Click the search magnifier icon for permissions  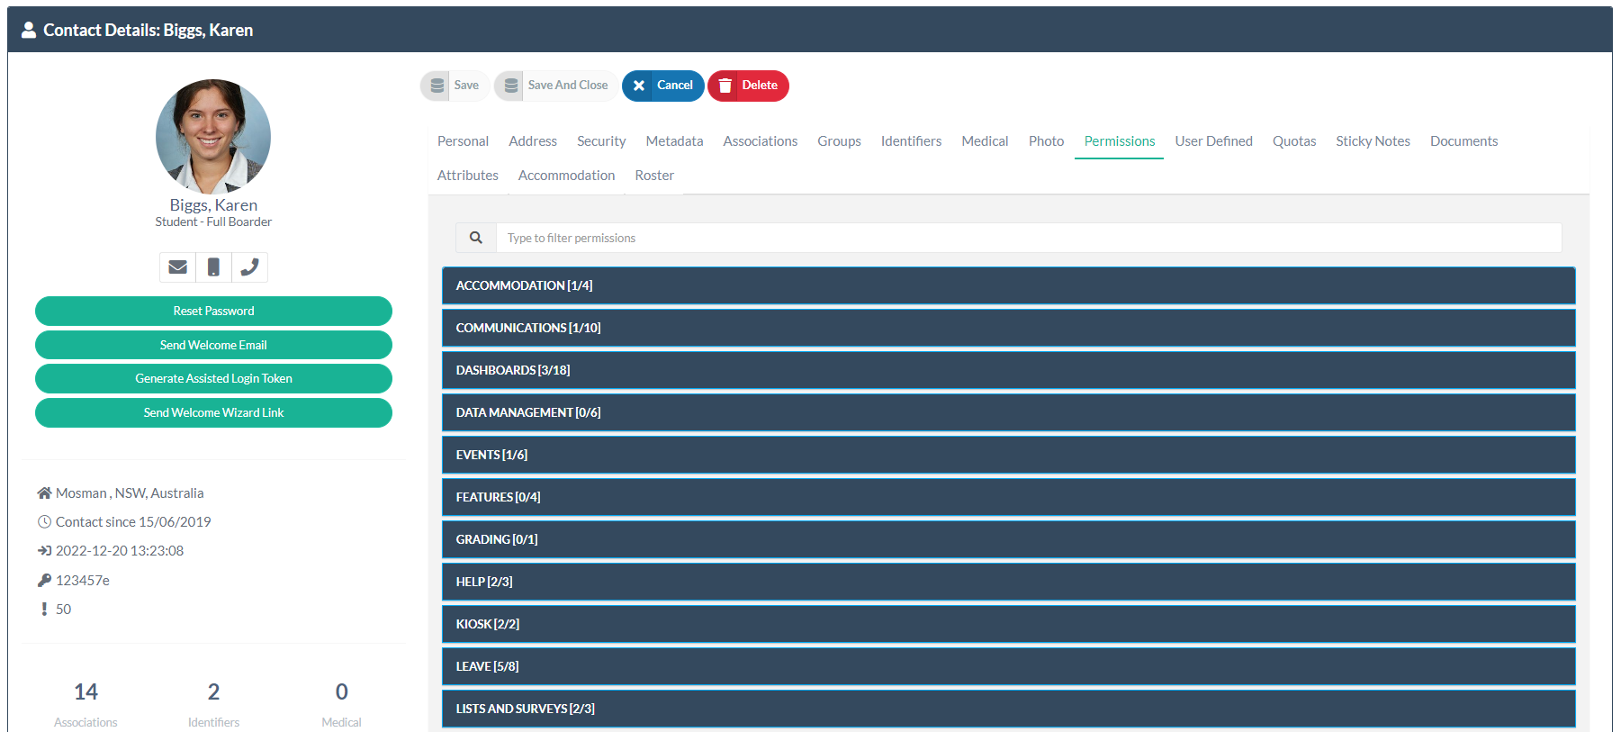476,238
